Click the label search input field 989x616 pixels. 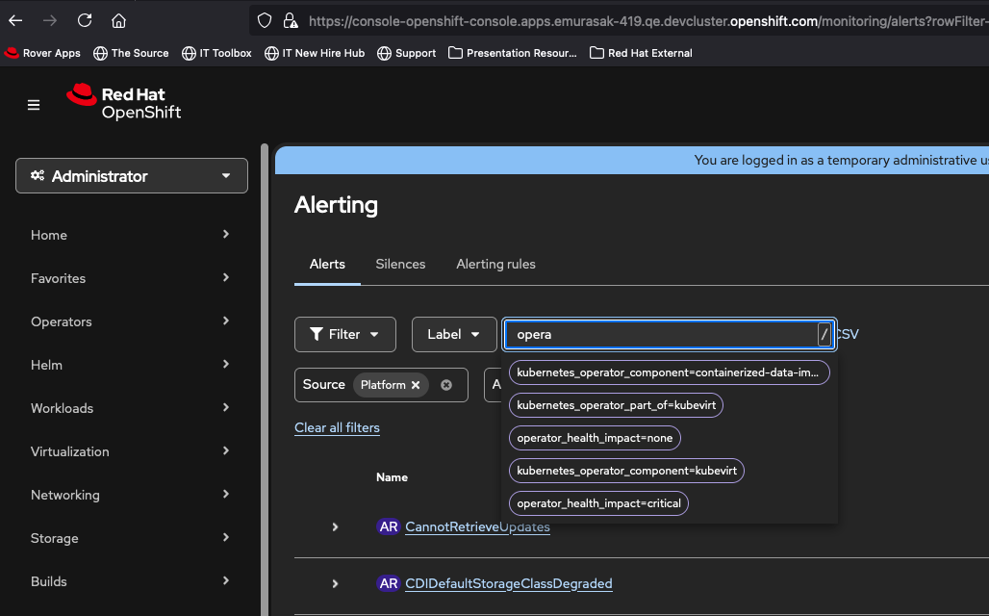(662, 334)
